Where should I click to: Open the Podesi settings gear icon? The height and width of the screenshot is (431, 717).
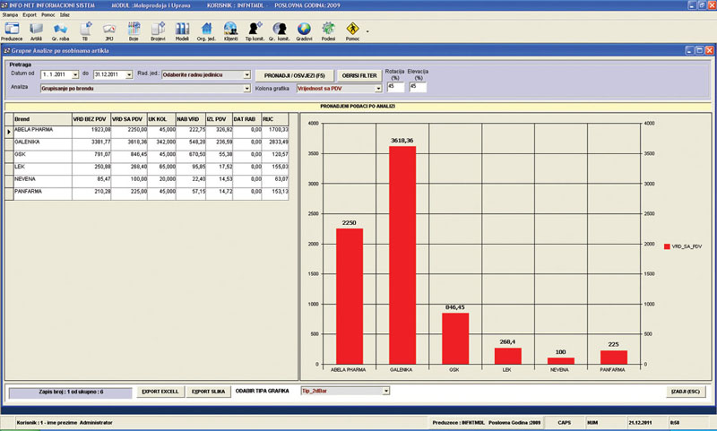[x=328, y=31]
